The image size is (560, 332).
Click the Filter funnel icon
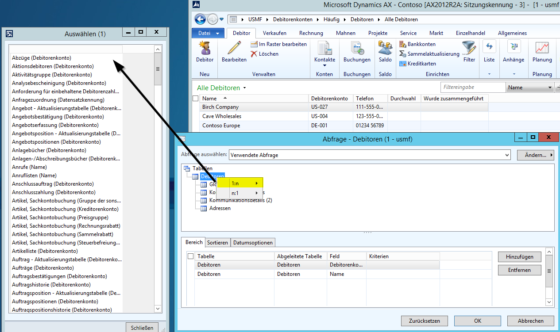(x=469, y=48)
